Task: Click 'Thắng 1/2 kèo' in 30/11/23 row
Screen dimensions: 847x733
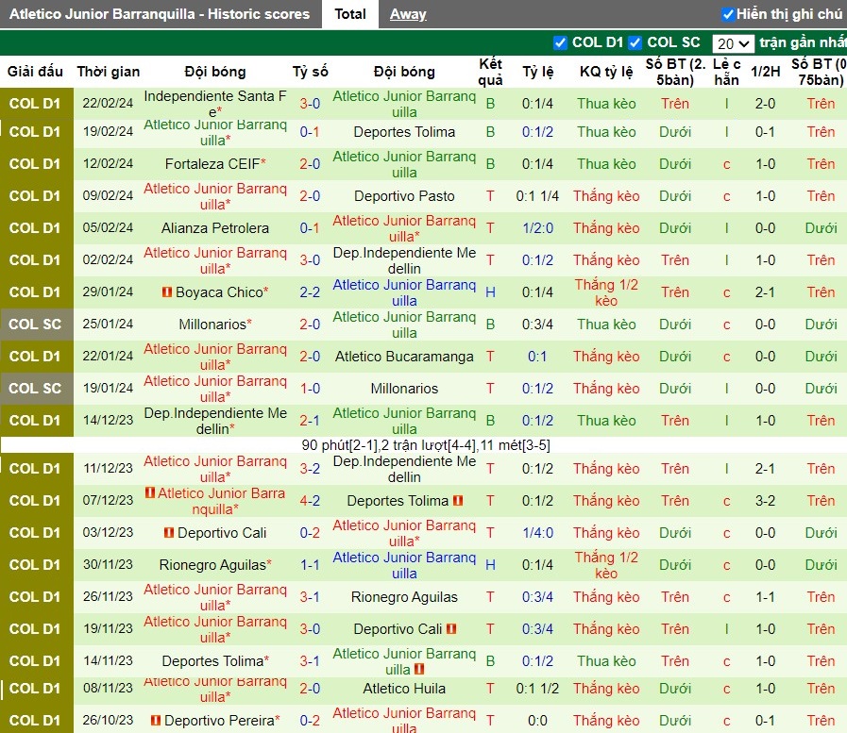Action: [606, 564]
